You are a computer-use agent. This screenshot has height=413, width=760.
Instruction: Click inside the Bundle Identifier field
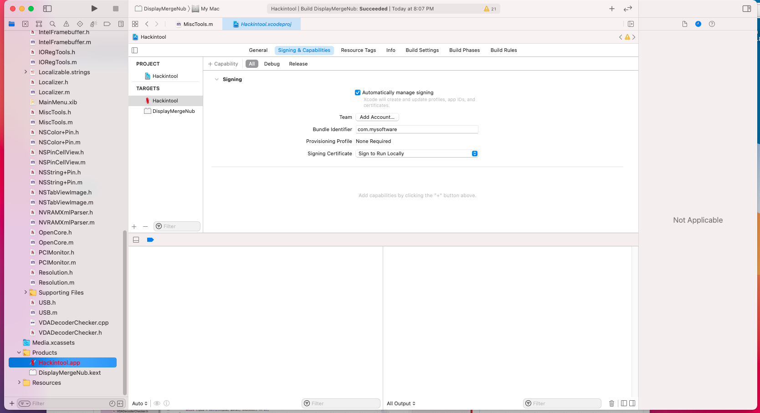[416, 129]
